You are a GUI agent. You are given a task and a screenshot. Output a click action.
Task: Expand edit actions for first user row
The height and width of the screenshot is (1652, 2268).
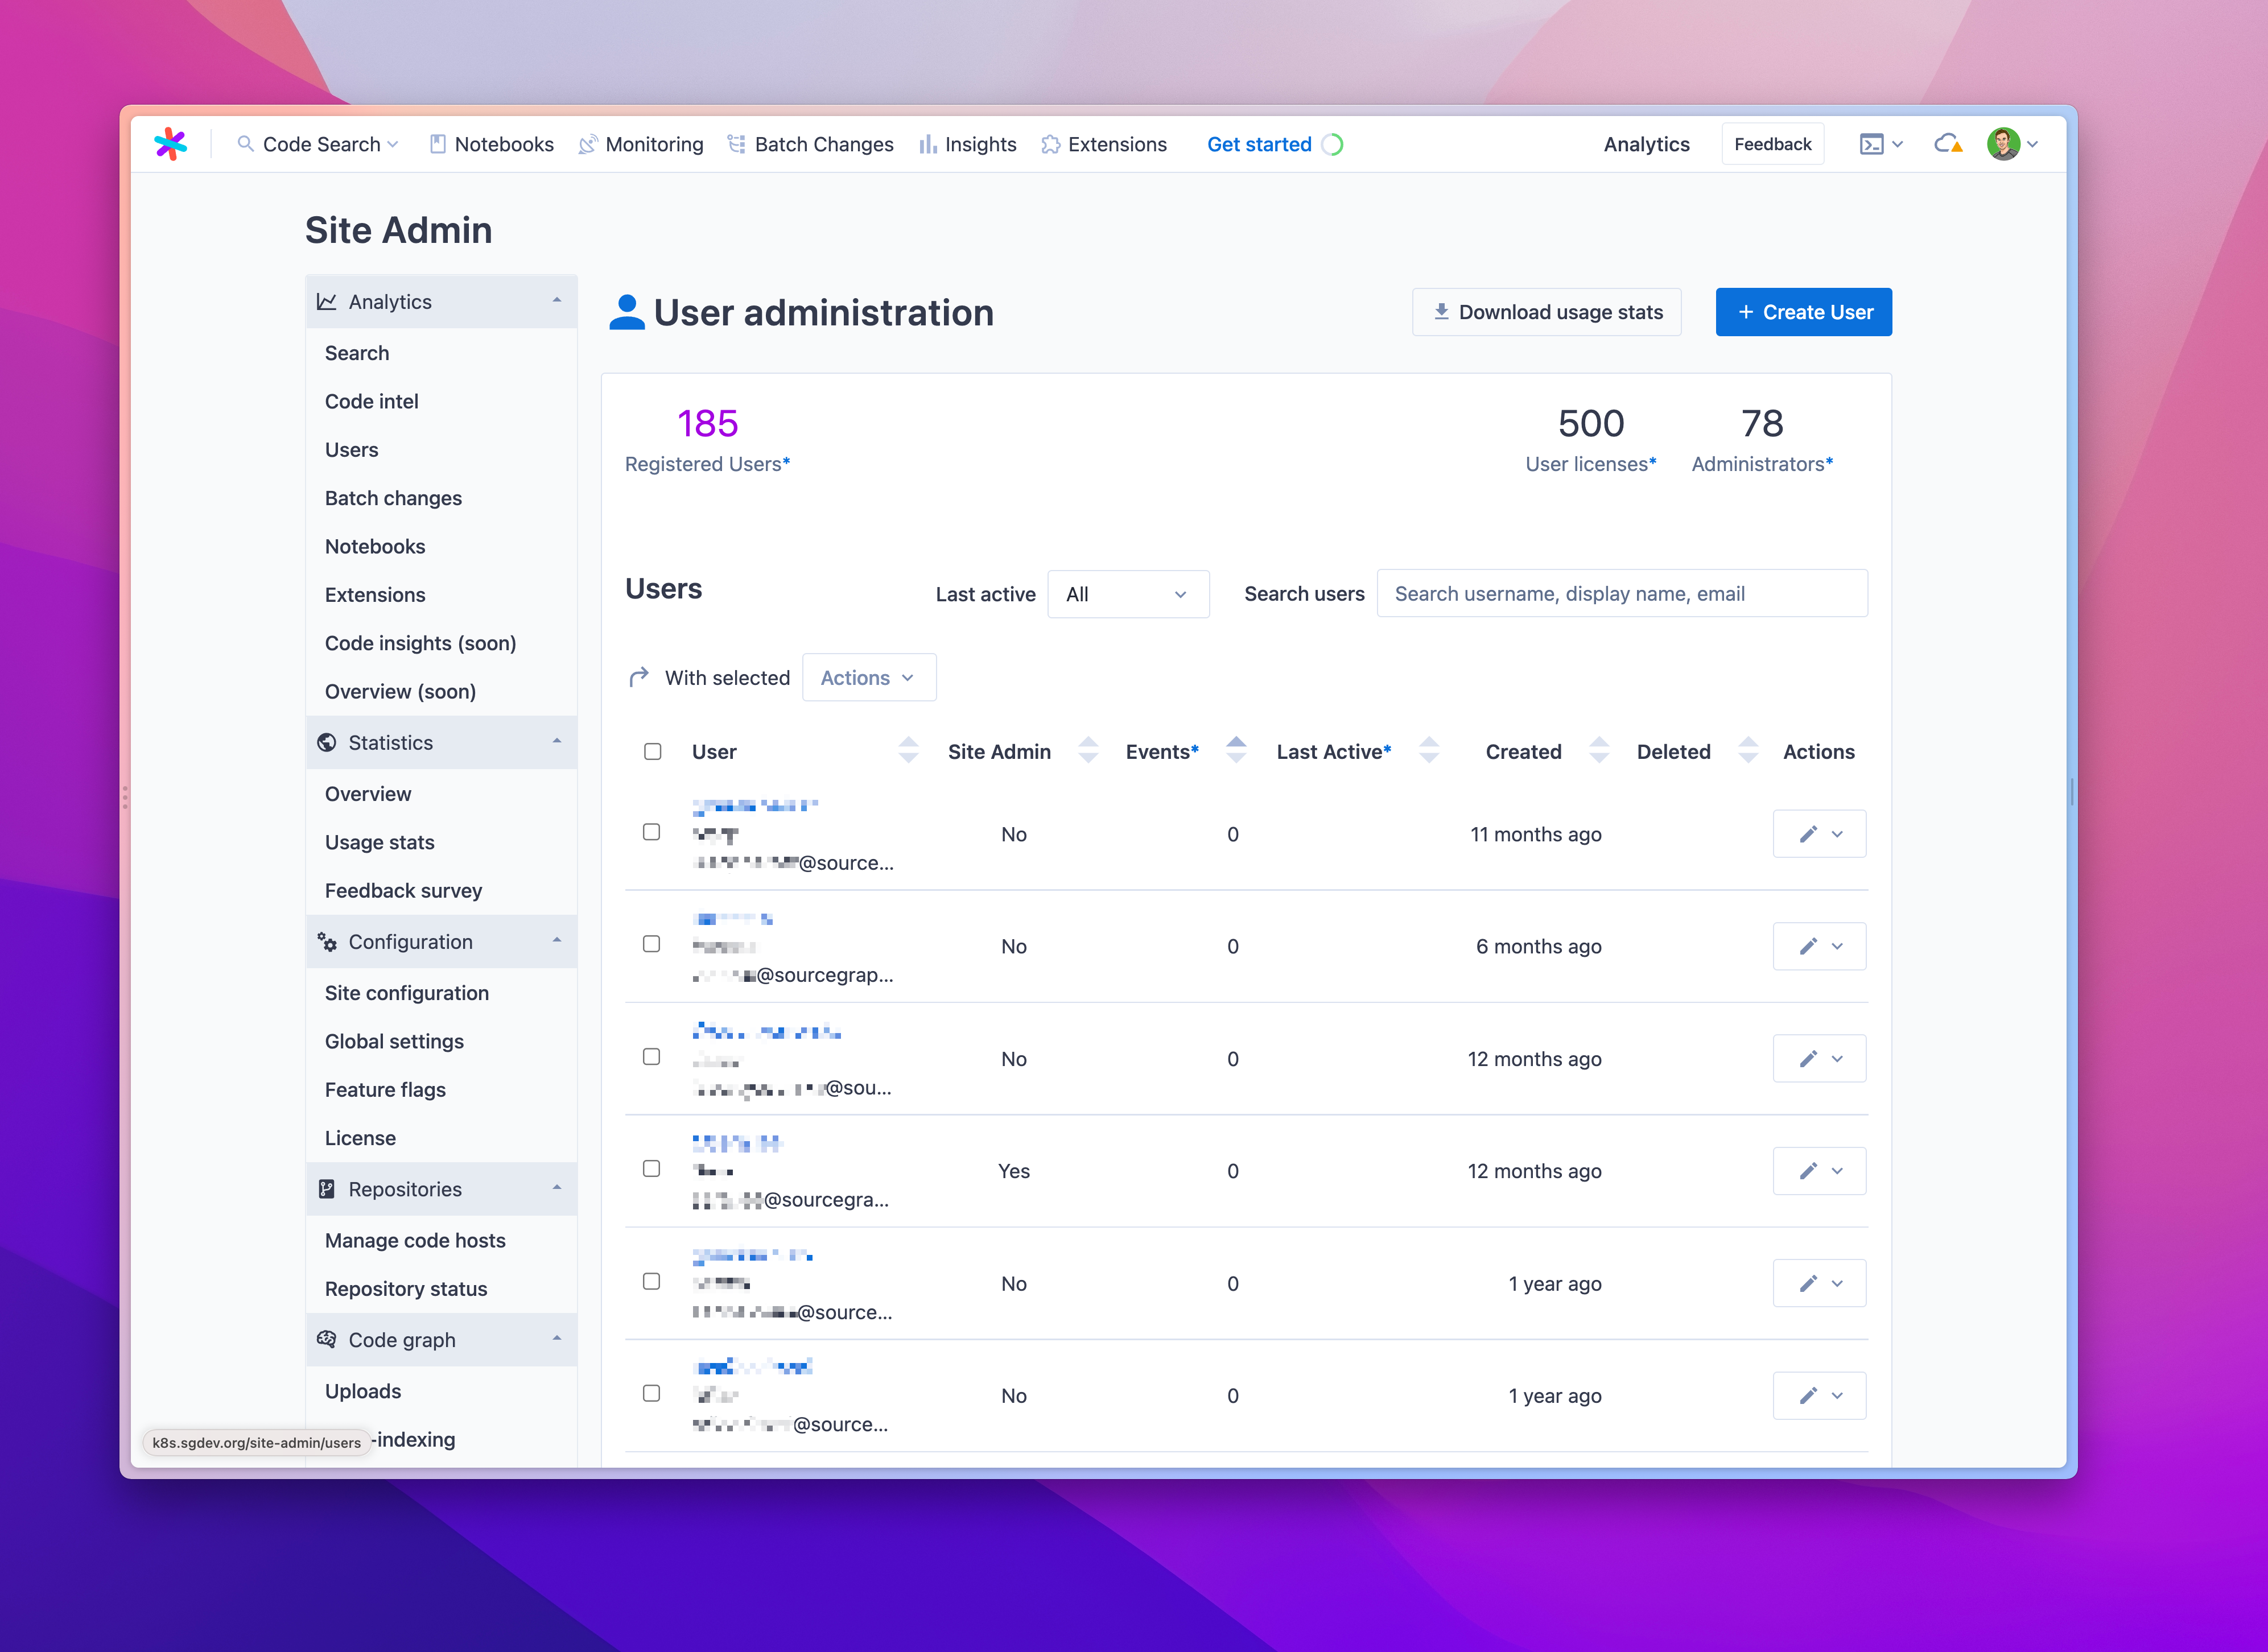[x=1838, y=833]
